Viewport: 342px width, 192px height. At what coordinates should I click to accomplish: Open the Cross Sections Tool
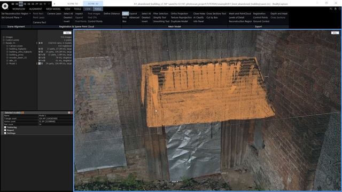tap(216, 13)
